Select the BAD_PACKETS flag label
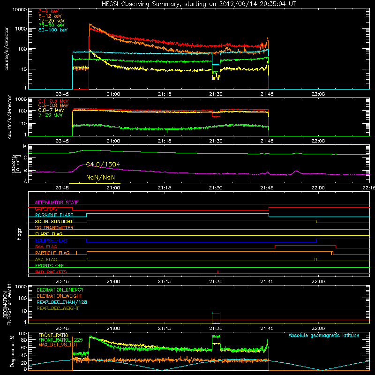The height and width of the screenshot is (375, 375). point(51,272)
